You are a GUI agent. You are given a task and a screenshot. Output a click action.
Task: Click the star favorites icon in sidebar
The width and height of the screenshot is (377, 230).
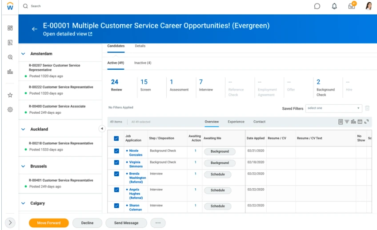pos(10,95)
